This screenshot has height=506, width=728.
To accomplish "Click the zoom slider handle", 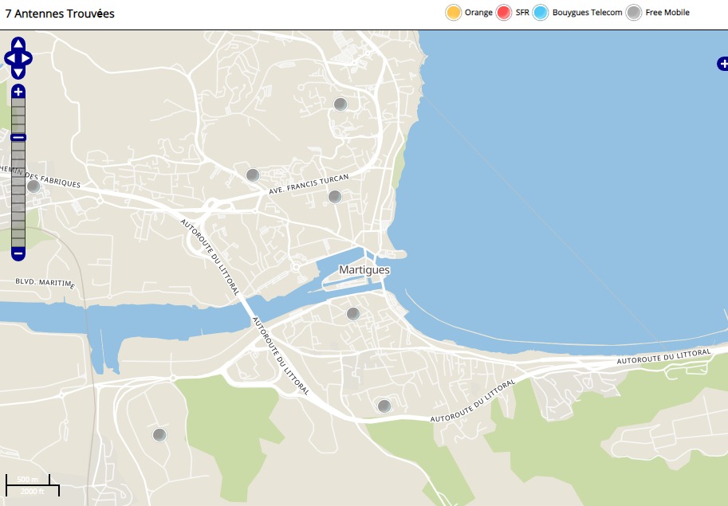I will 18,138.
